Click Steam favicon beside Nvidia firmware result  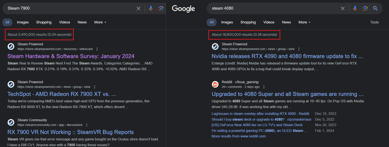click(215, 46)
